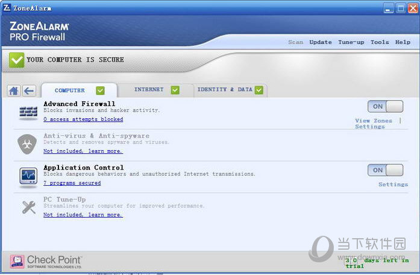Open the Tune-up menu

pos(351,42)
